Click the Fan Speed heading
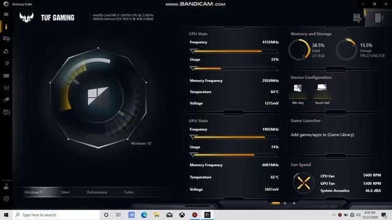The image size is (392, 220). [301, 164]
